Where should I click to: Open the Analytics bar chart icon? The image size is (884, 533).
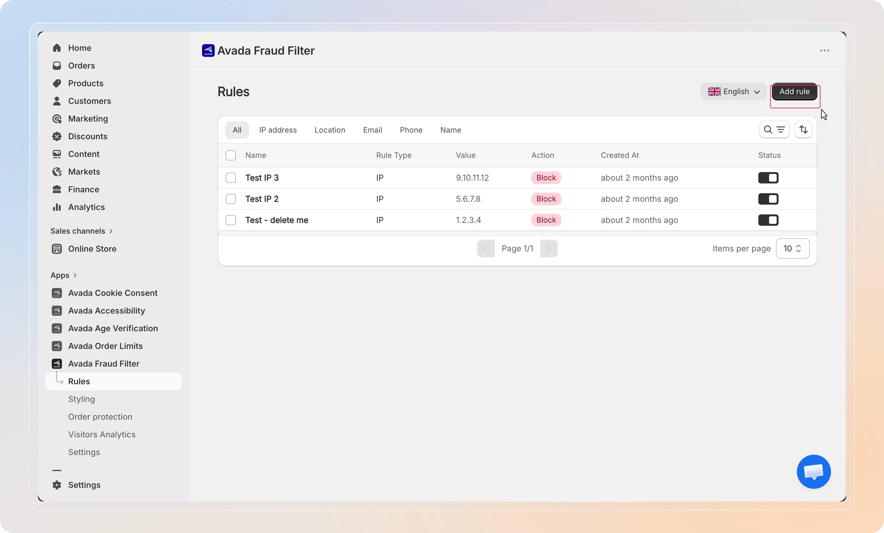click(x=57, y=207)
